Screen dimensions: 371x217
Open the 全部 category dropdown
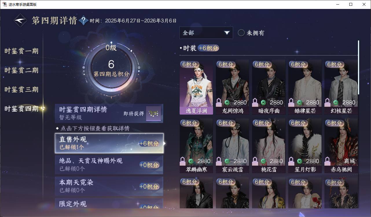[x=206, y=33]
